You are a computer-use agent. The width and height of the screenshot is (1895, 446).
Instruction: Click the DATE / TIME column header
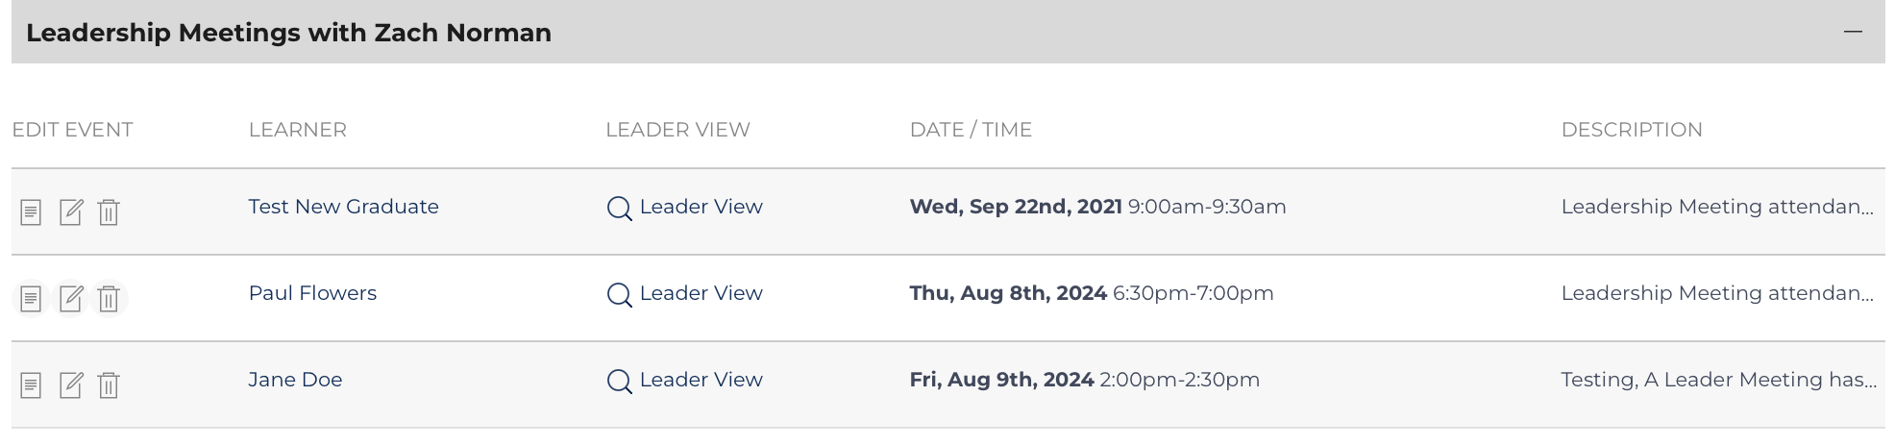tap(971, 130)
